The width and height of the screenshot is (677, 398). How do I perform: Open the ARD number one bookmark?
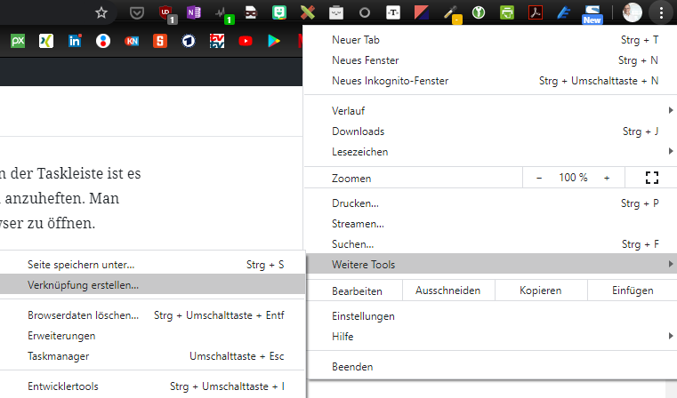(189, 41)
